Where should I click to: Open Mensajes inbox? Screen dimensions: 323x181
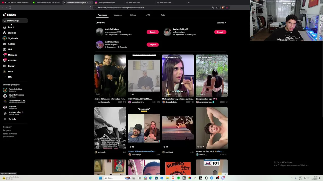[13, 55]
